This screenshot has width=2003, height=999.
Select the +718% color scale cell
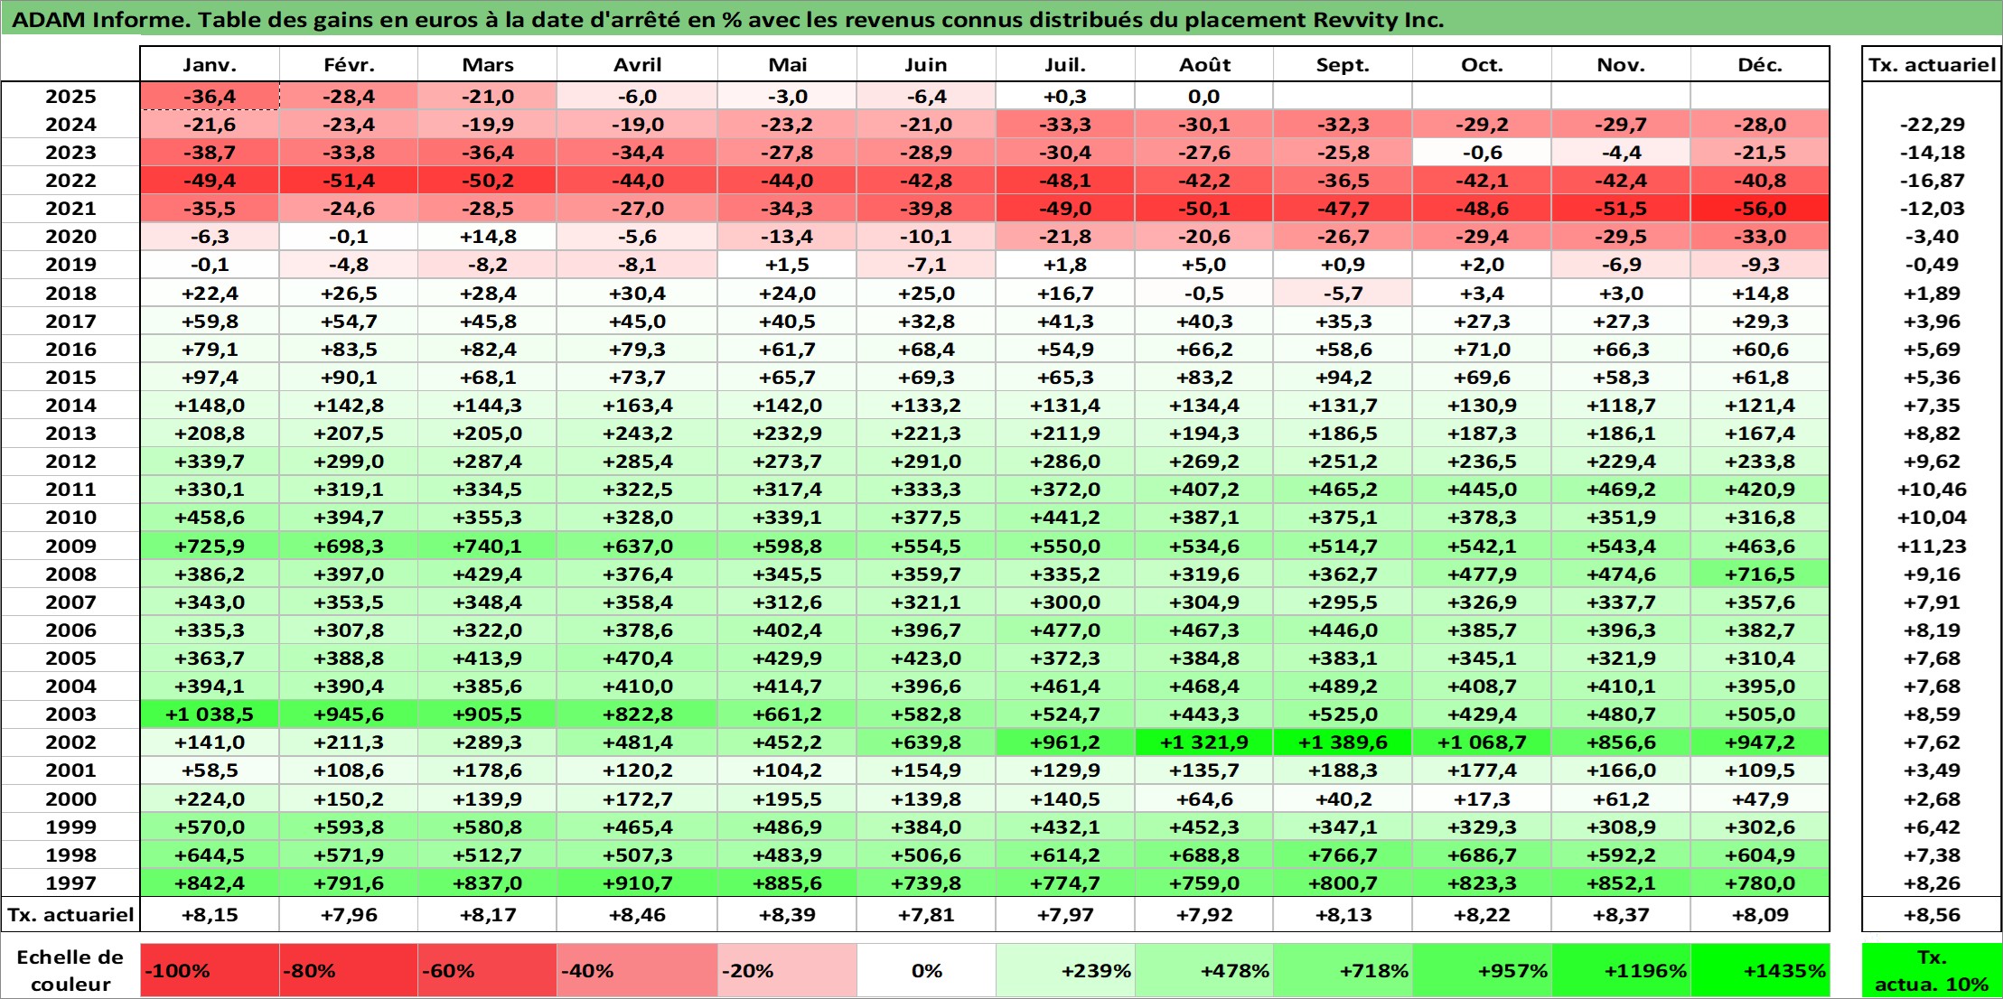(1343, 971)
